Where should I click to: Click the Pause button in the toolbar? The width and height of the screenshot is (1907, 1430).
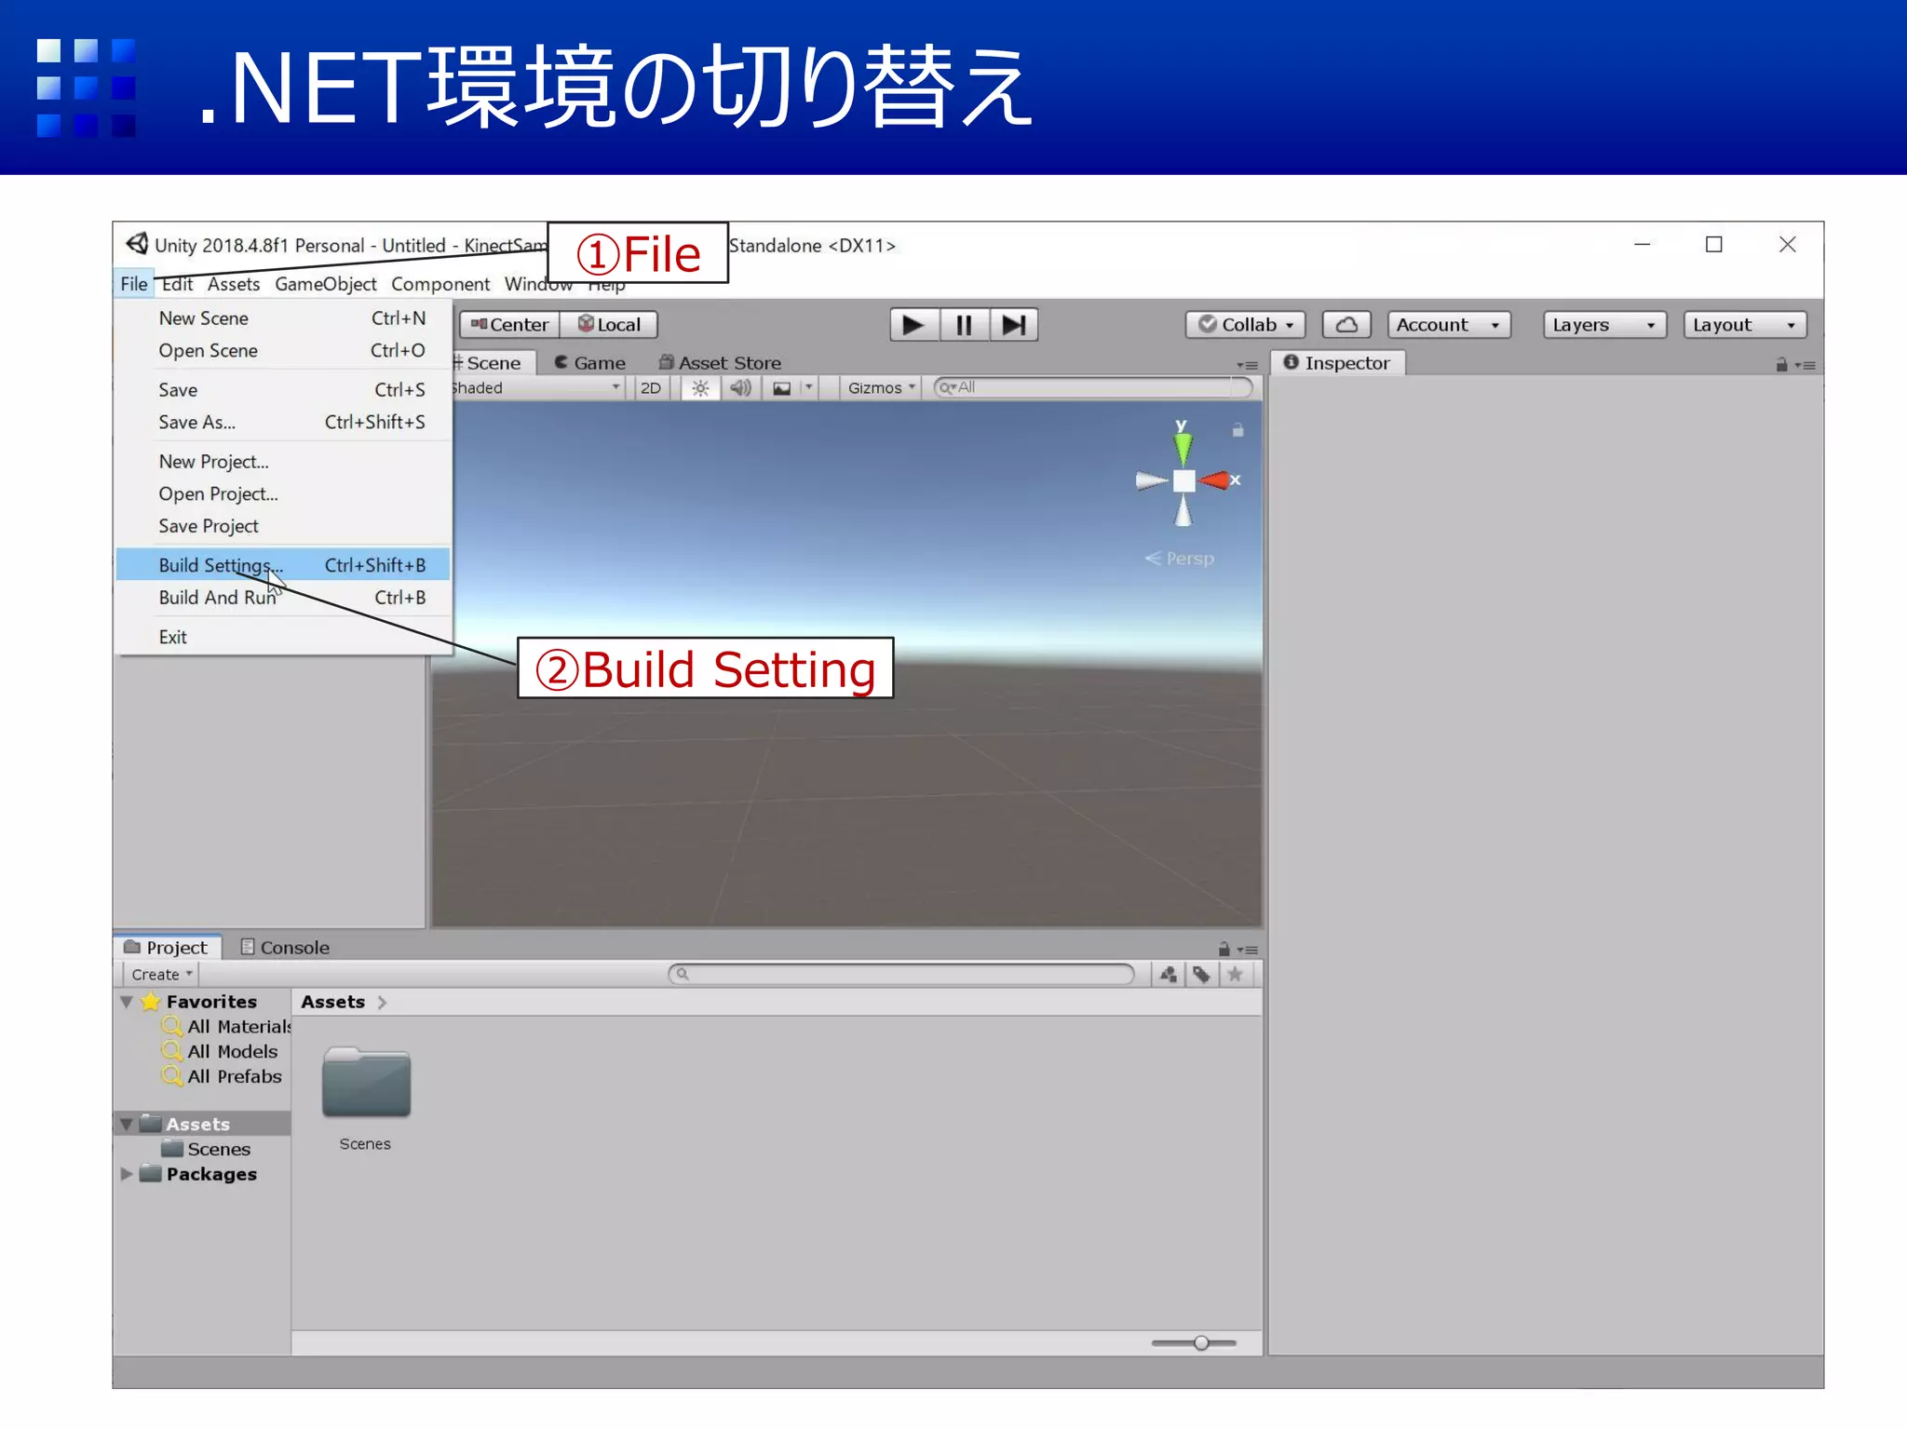tap(964, 325)
